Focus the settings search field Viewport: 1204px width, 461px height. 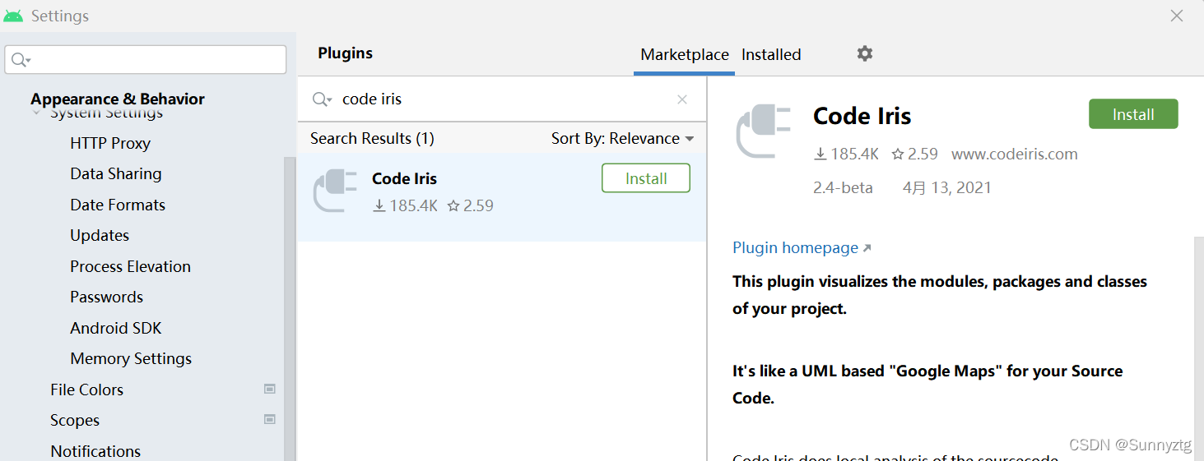pos(146,60)
